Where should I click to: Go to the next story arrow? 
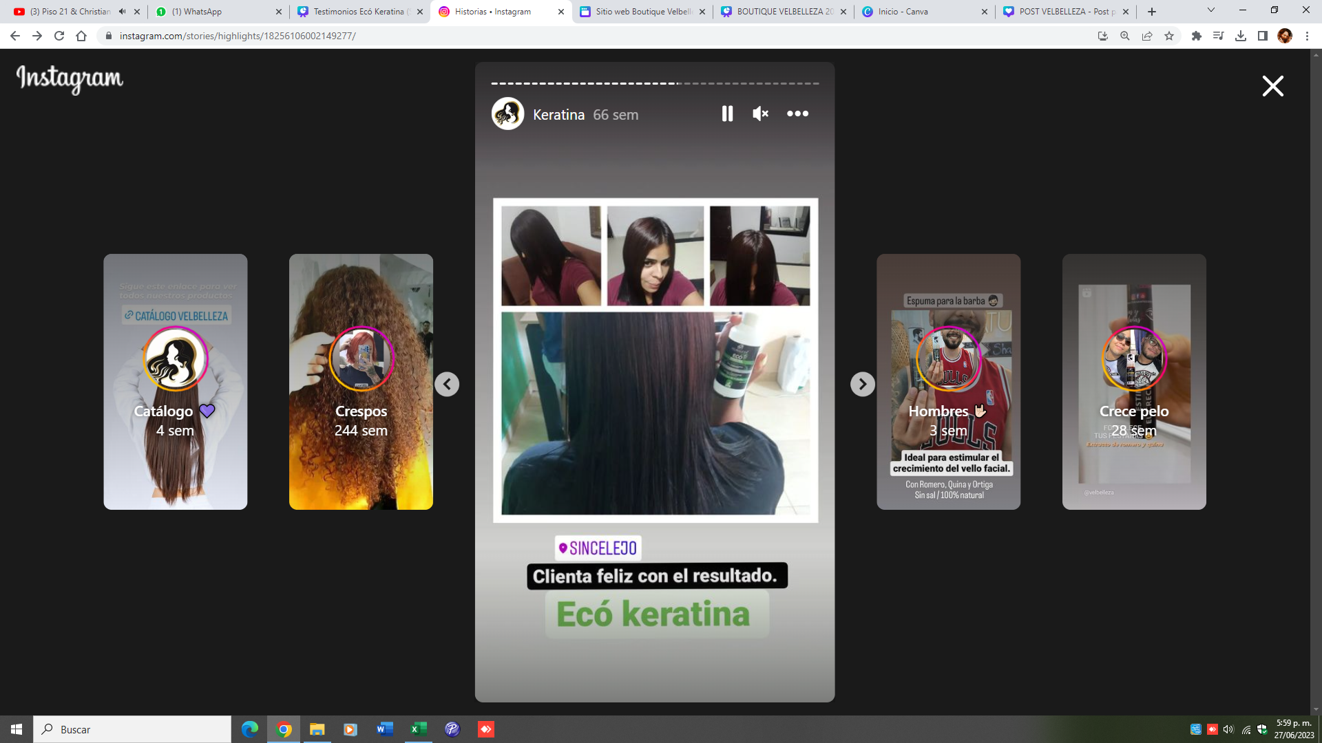coord(862,384)
